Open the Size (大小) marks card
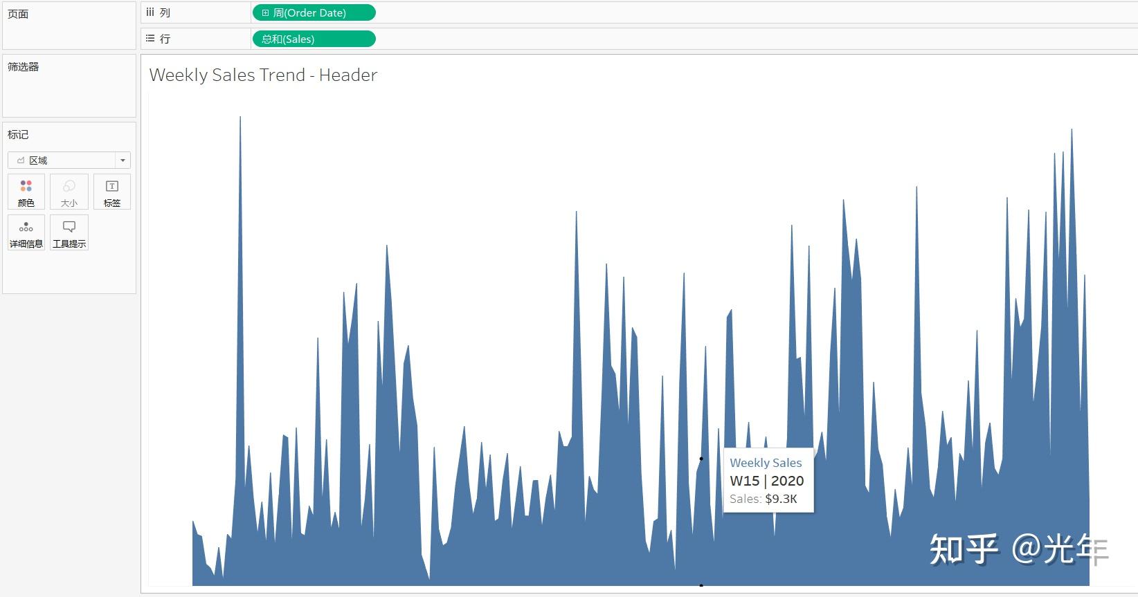The image size is (1138, 597). [69, 192]
